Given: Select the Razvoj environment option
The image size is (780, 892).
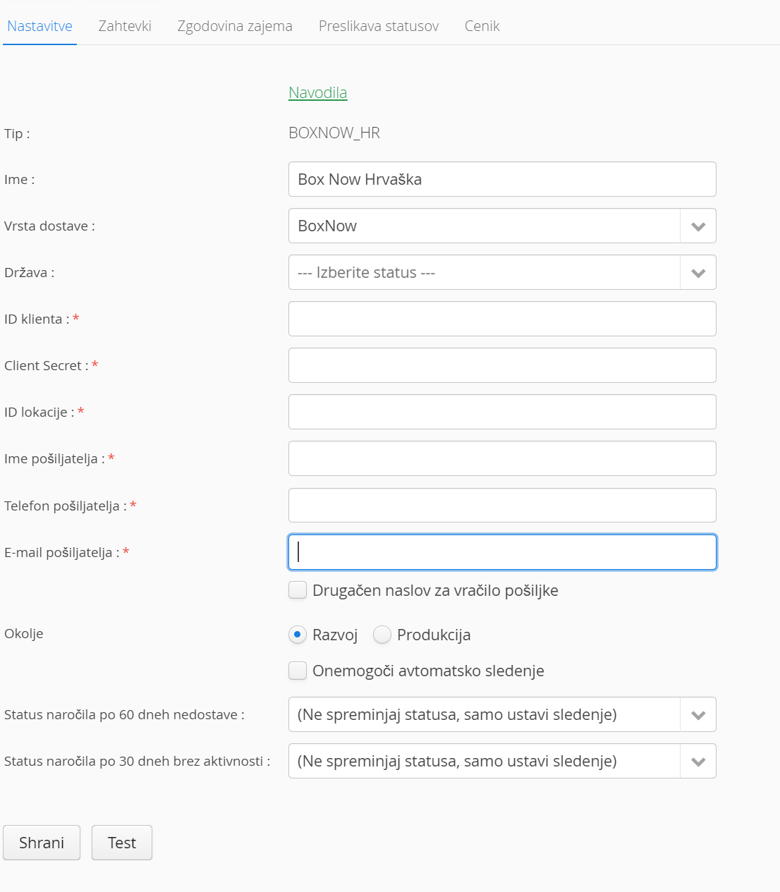Looking at the screenshot, I should (x=298, y=635).
